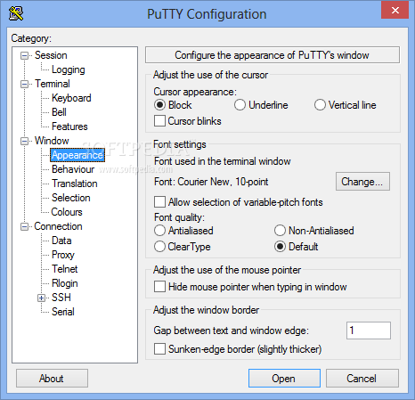Check Sunken-edge border option

click(x=159, y=349)
